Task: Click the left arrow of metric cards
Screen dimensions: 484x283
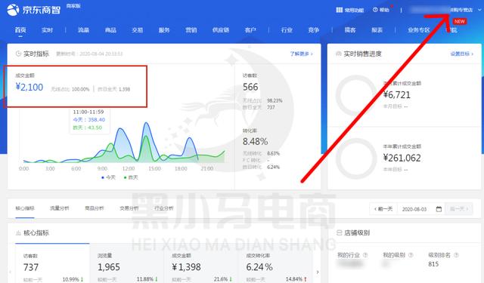Action: 10,272
